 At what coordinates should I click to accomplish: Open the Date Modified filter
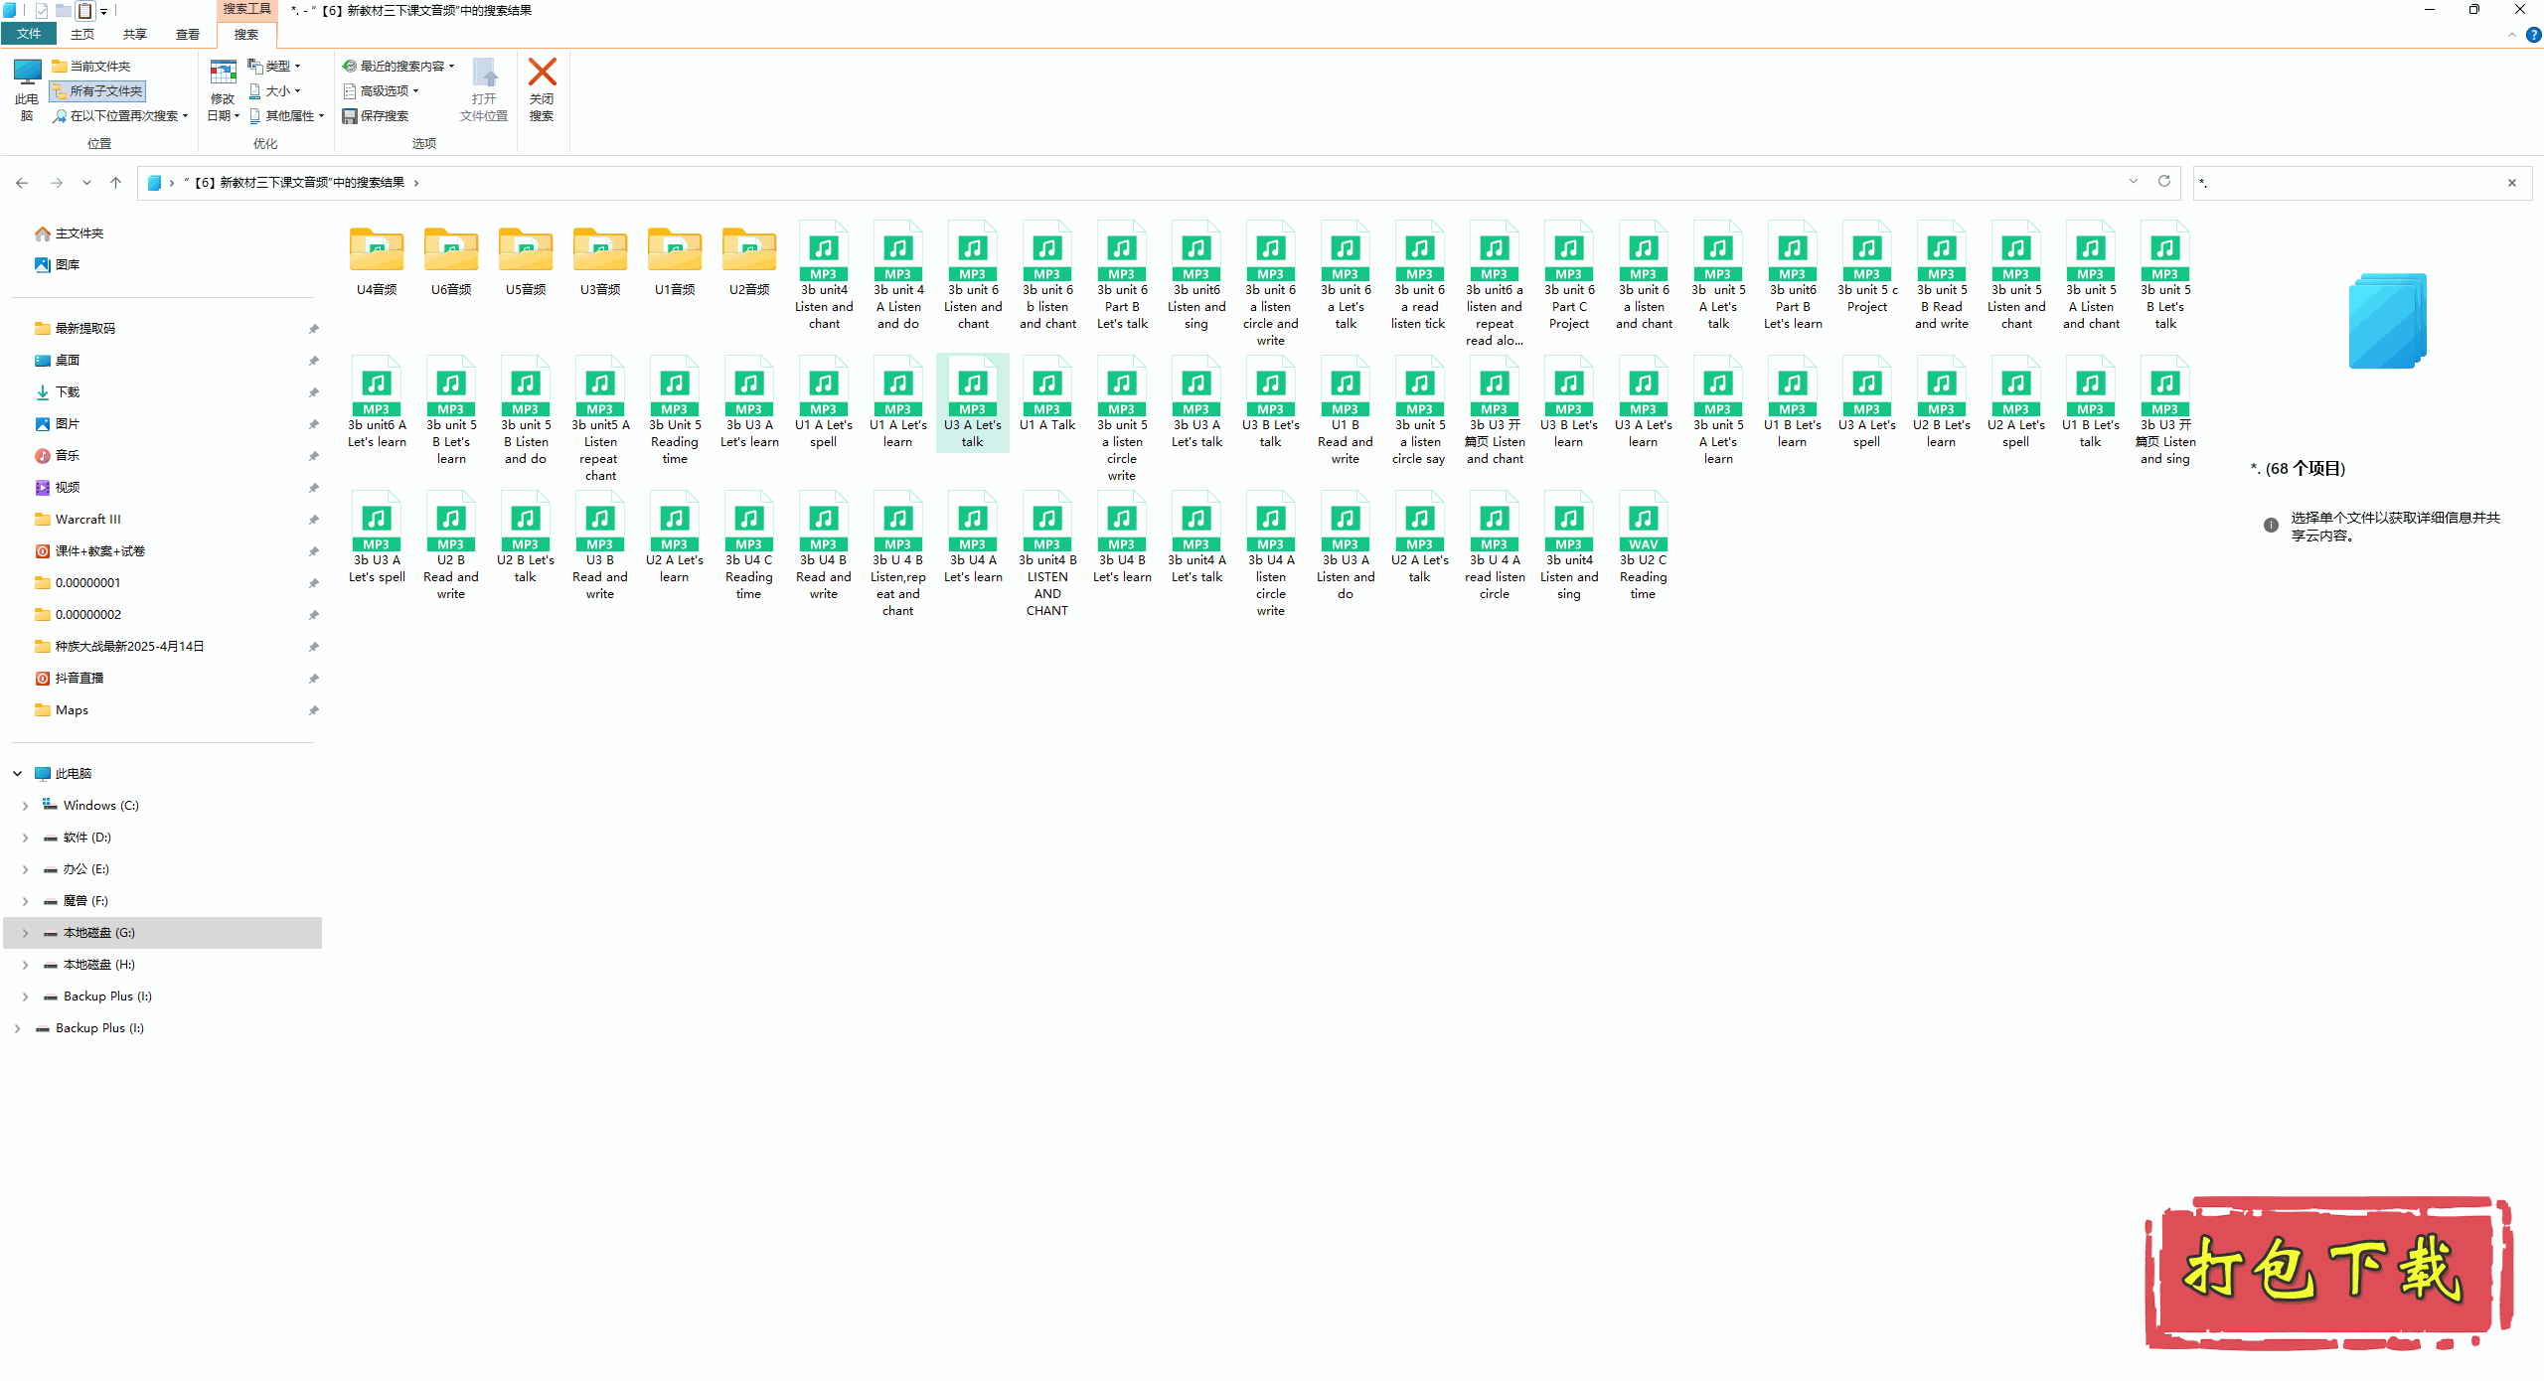223,90
